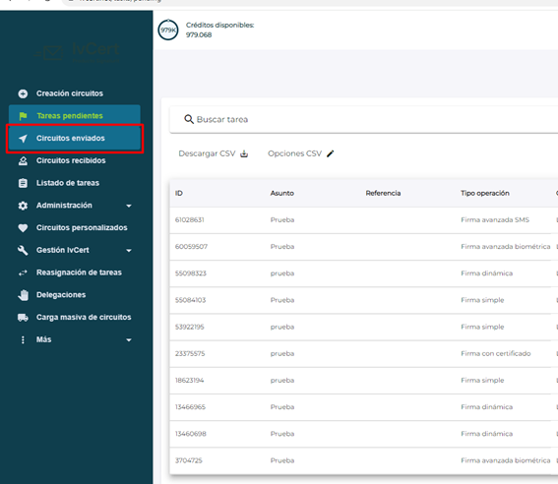Click the clipboard icon of Listado de tareas
The image size is (558, 484).
pyautogui.click(x=23, y=183)
